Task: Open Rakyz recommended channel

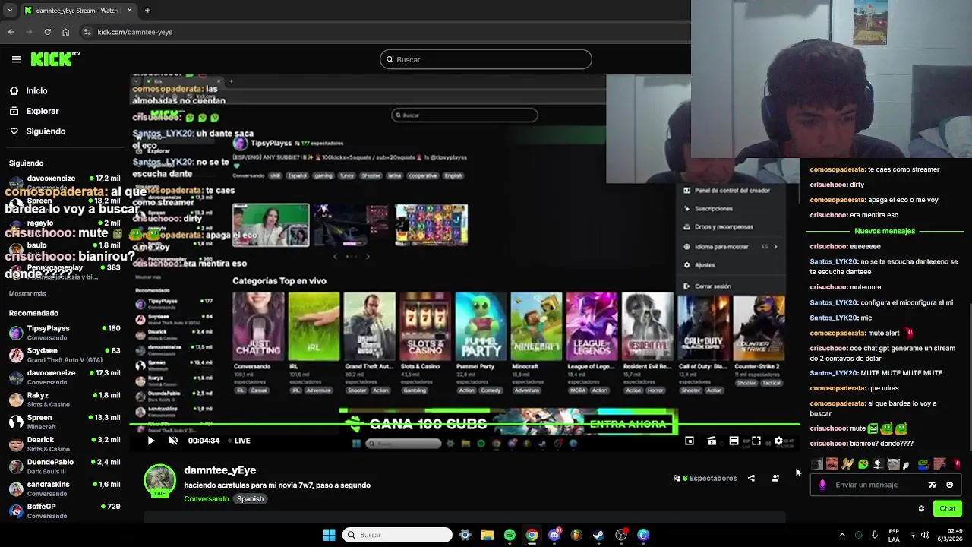Action: coord(65,400)
